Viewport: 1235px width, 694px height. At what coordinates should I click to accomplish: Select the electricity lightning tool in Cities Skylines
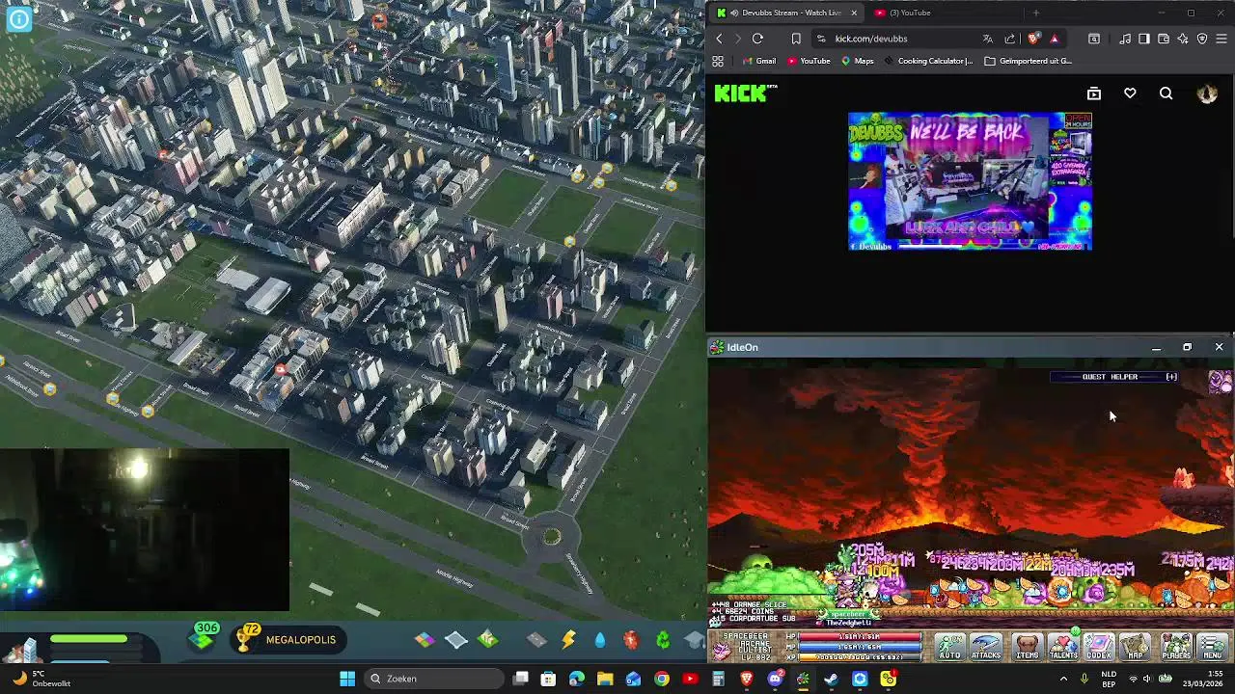pyautogui.click(x=568, y=639)
